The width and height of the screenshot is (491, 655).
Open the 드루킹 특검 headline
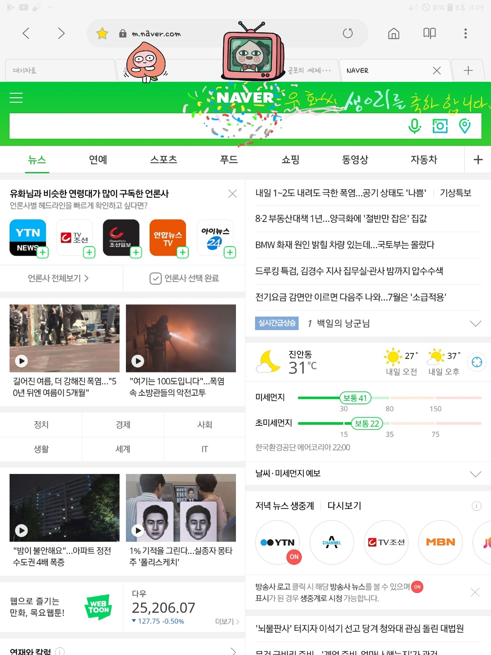click(x=349, y=271)
